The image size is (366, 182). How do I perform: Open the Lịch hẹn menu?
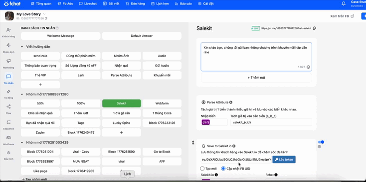160,3
